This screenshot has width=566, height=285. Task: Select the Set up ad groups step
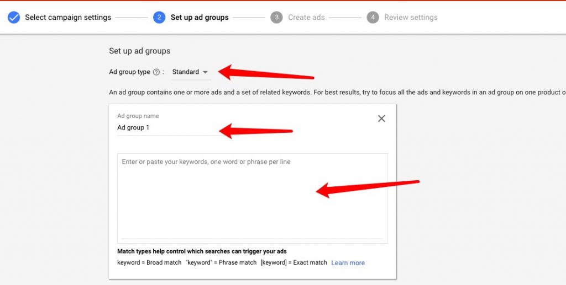click(x=200, y=17)
